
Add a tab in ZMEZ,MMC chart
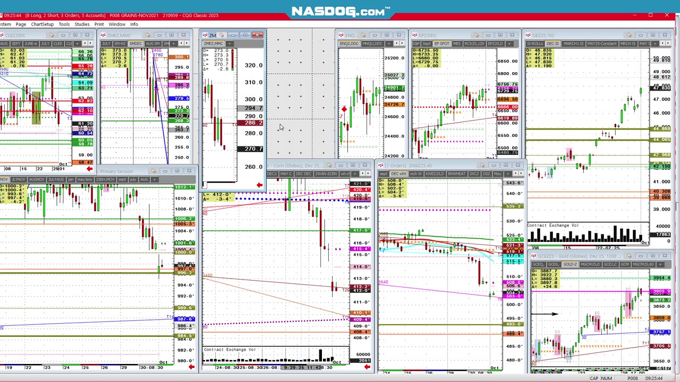coord(173,44)
